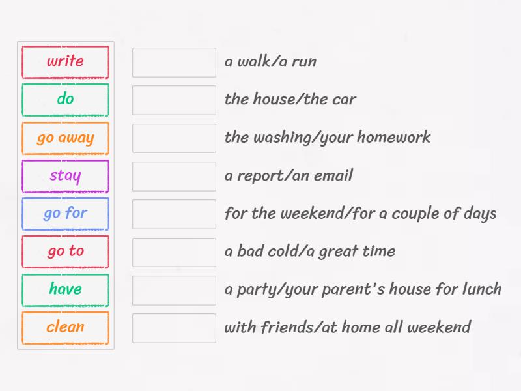Choose the empty slot for 'a report/an email'
This screenshot has height=391, width=521.
click(174, 176)
